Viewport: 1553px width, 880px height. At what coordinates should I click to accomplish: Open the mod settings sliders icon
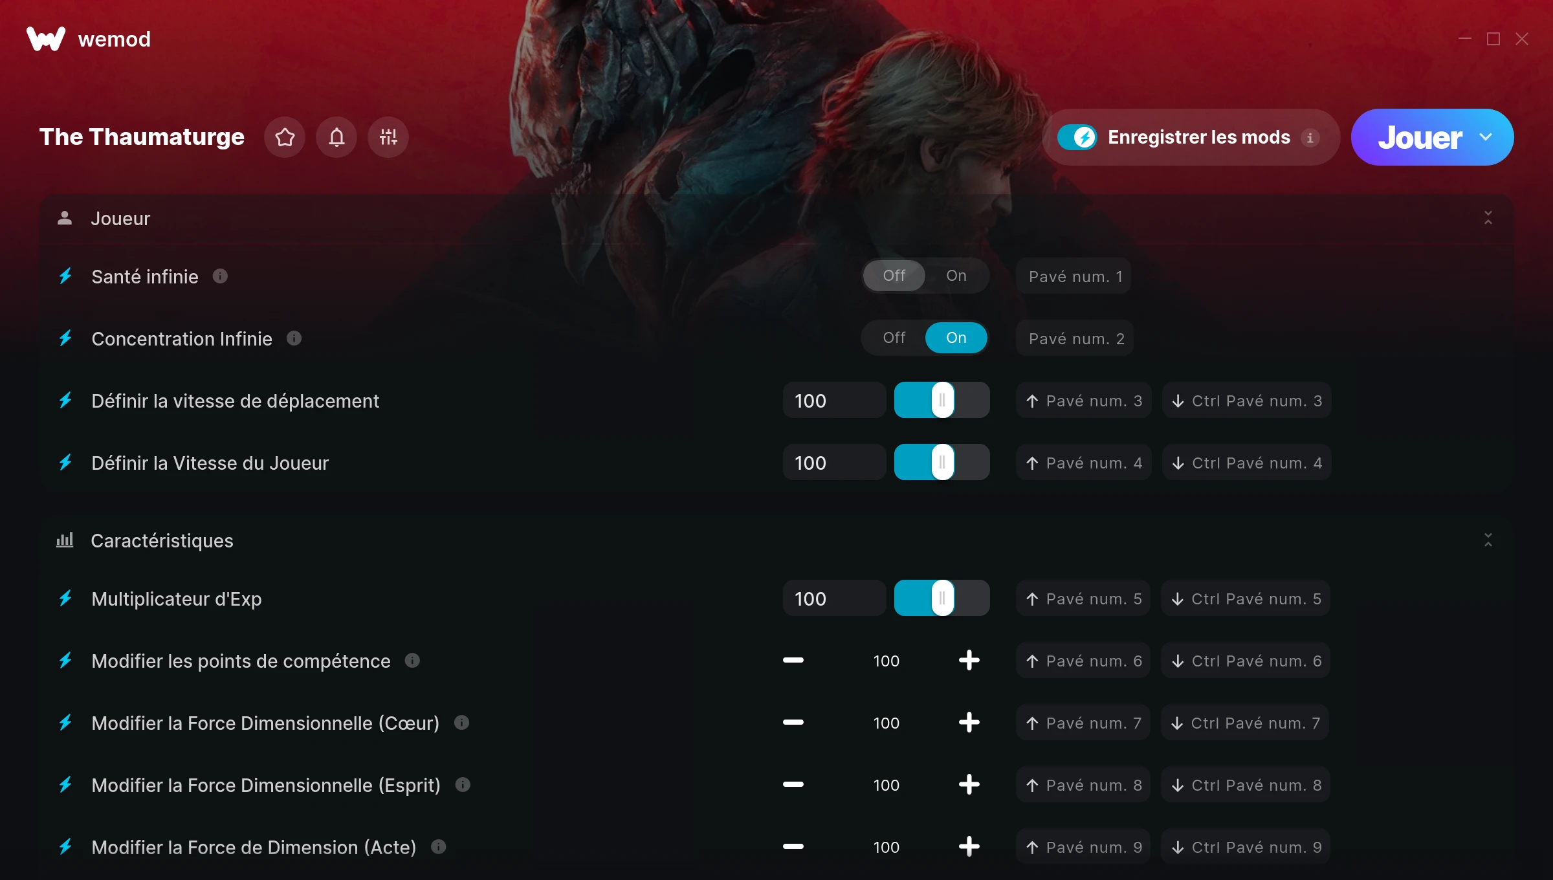[388, 137]
